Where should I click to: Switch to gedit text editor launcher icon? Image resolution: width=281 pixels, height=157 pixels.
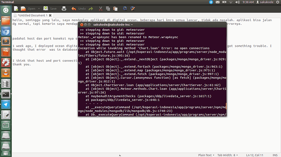pyautogui.click(x=6, y=115)
